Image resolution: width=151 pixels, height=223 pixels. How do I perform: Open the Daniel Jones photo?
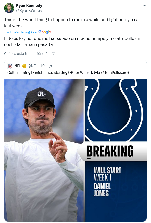tap(44, 150)
